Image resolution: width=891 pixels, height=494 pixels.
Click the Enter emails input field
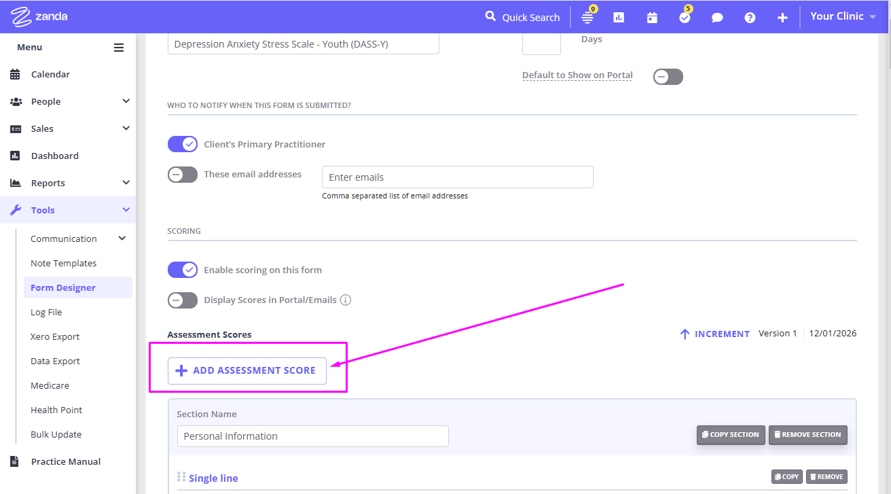(x=457, y=177)
